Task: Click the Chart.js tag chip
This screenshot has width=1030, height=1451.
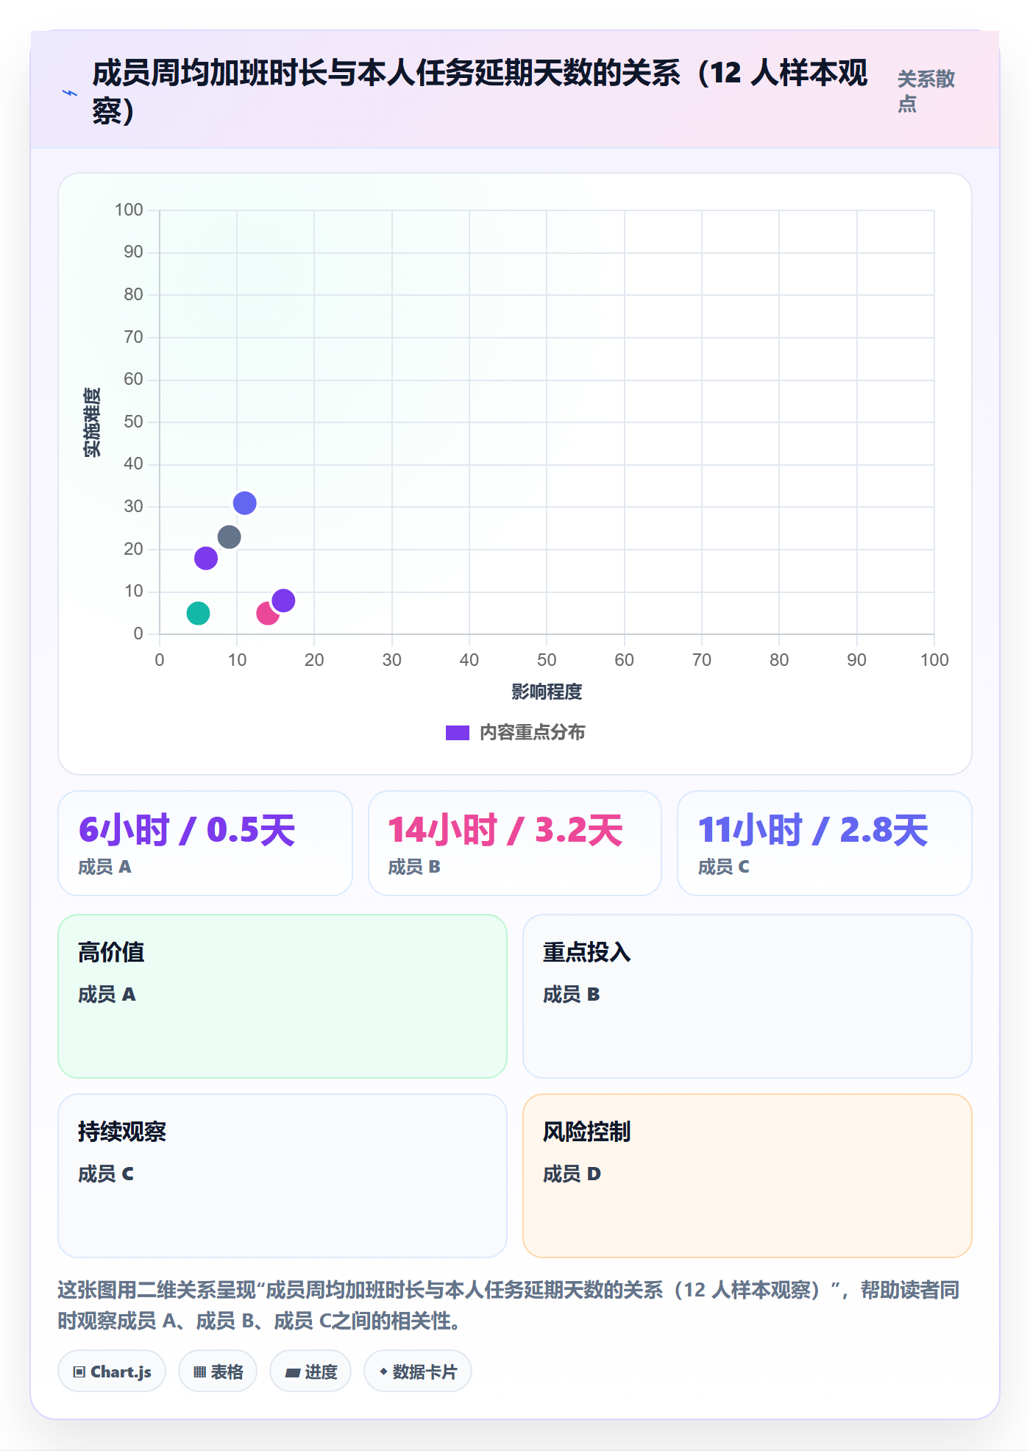Action: 112,1372
